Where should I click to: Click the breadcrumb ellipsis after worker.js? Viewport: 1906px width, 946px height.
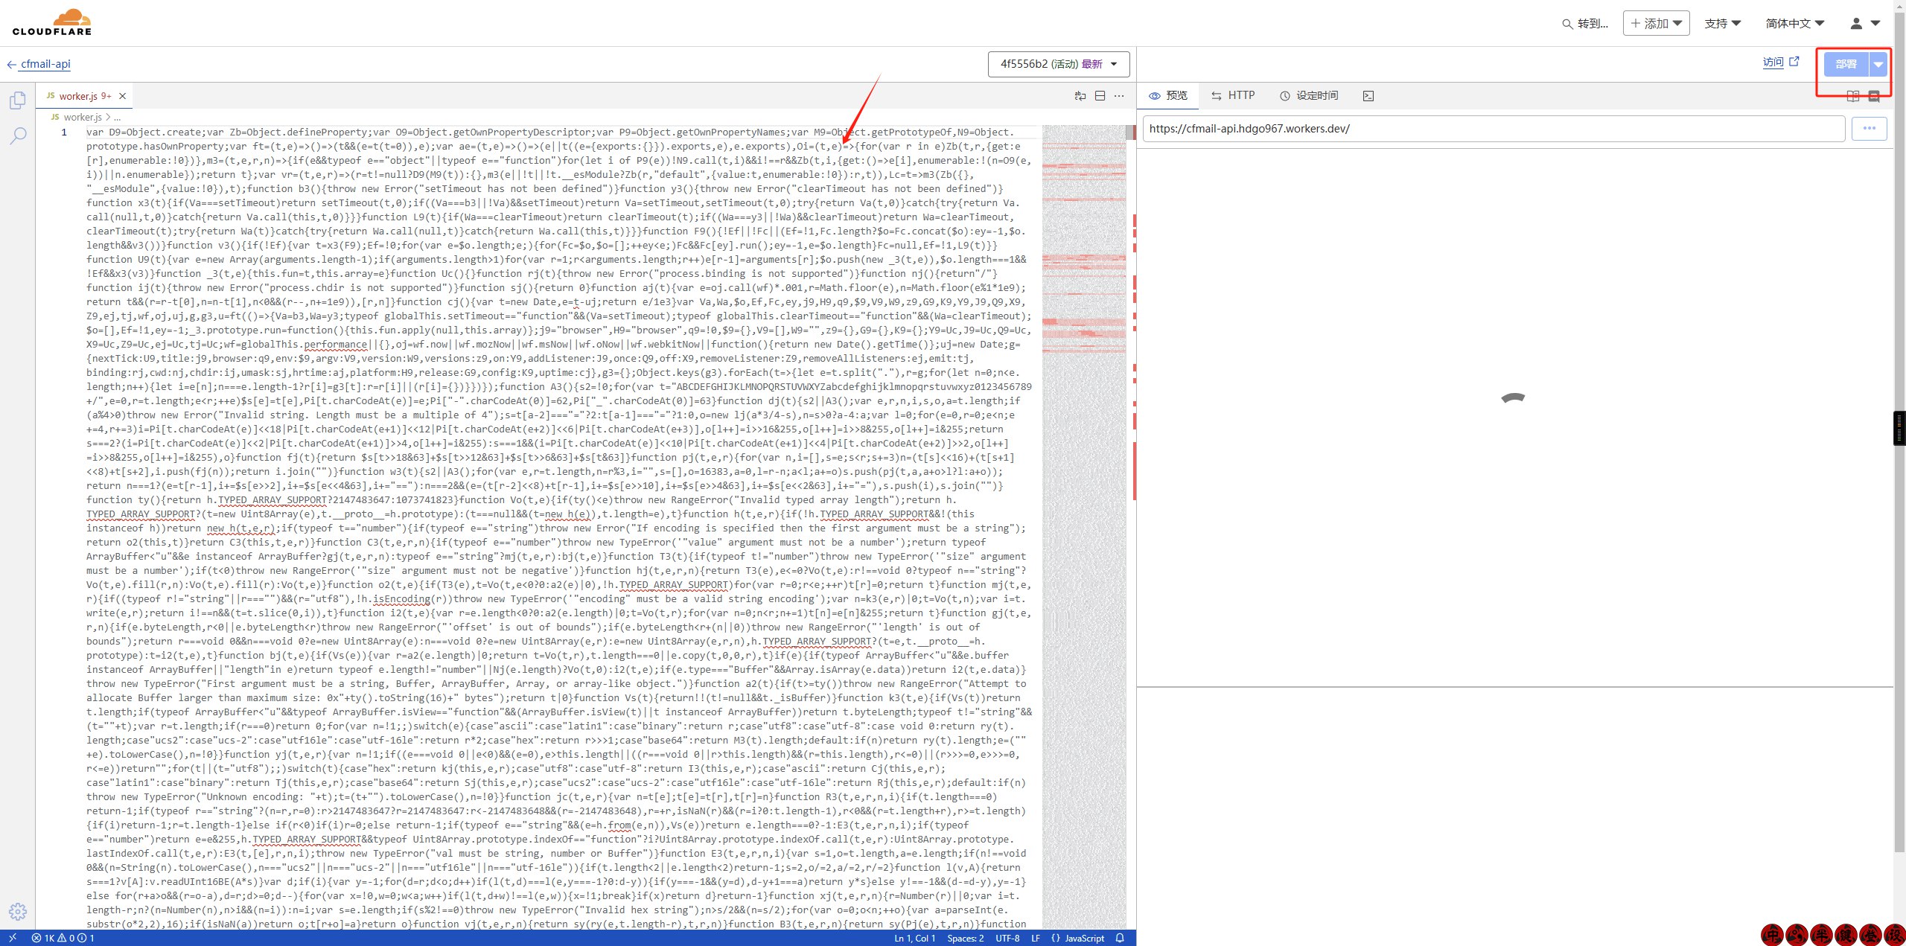click(118, 117)
